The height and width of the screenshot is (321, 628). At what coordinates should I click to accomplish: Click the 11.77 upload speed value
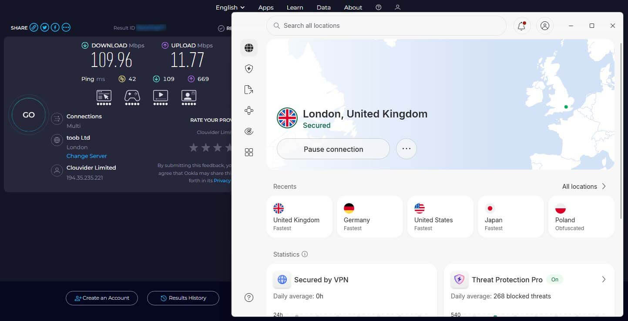coord(187,60)
